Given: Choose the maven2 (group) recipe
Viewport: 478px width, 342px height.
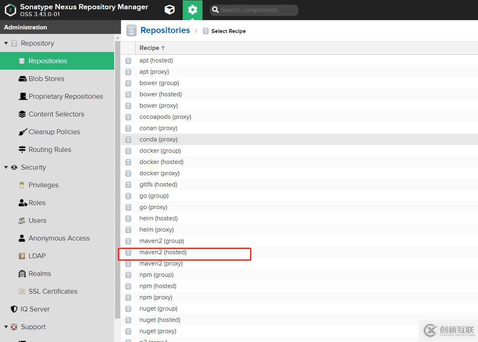Looking at the screenshot, I should pos(299,241).
